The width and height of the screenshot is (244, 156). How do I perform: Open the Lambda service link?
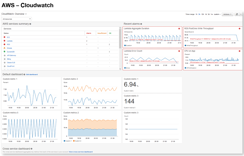(x=10, y=41)
